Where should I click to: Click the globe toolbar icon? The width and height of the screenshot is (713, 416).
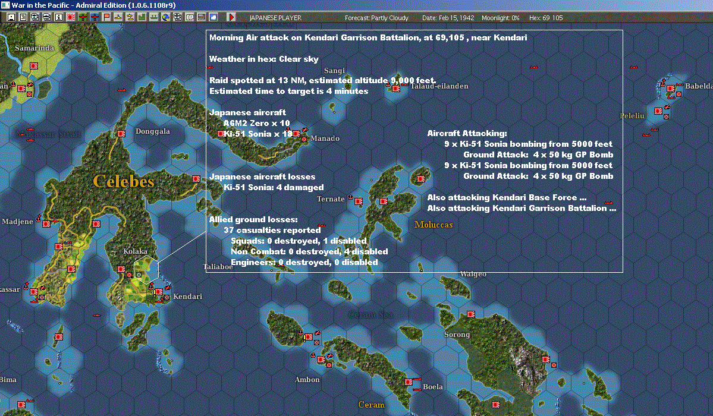[166, 17]
